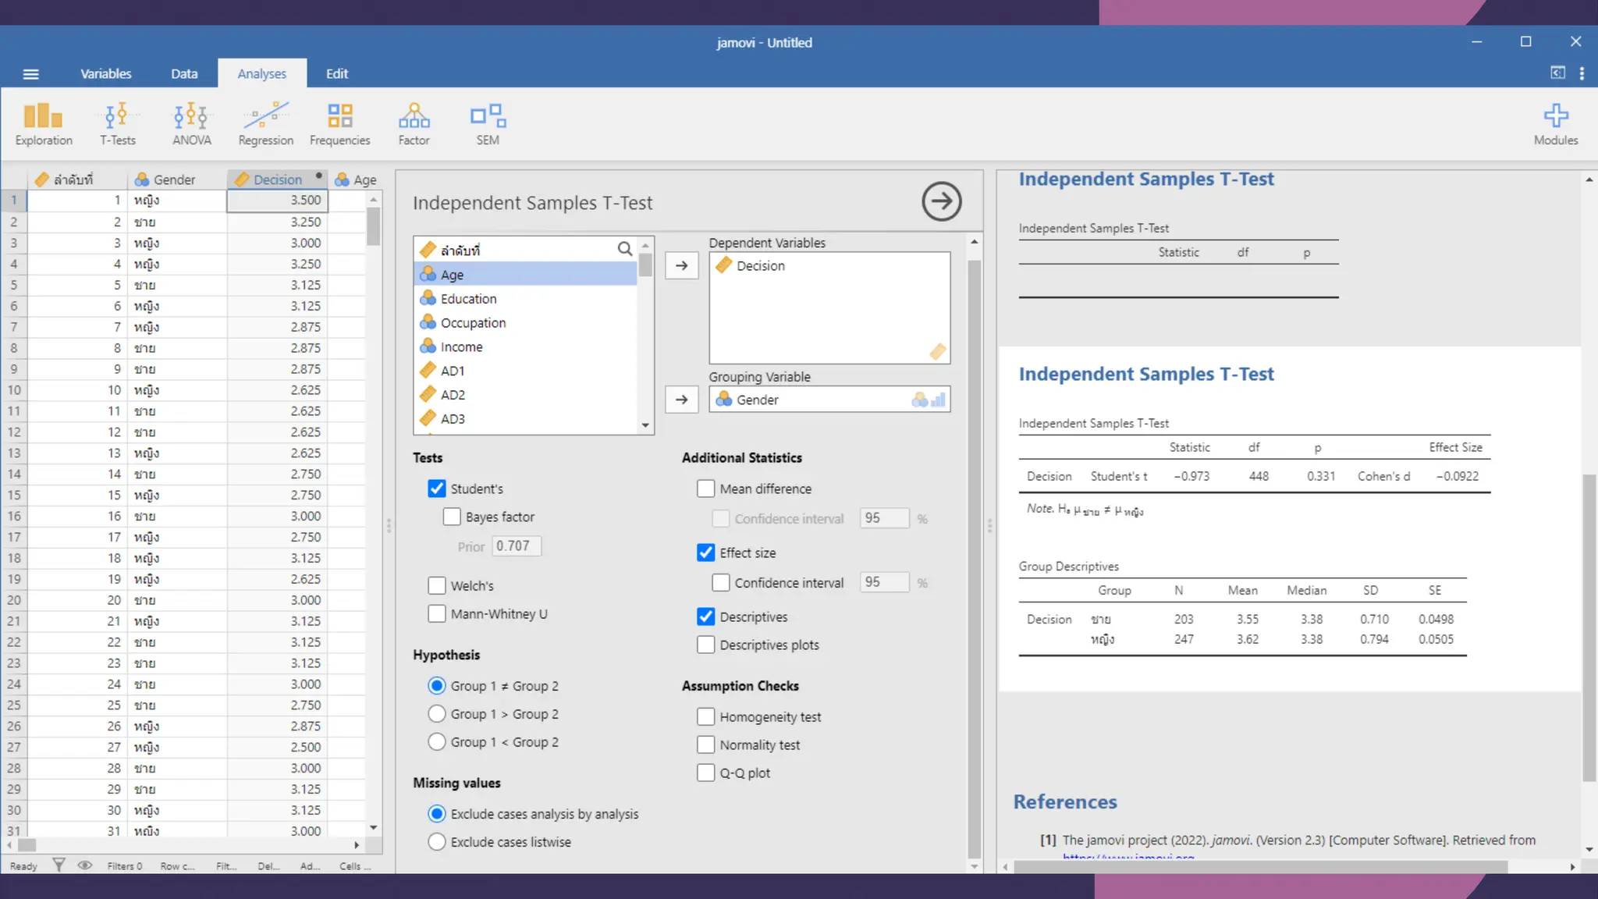Screen dimensions: 1598x899
Task: Select Group 1 > Group 2 hypothesis
Action: (437, 714)
